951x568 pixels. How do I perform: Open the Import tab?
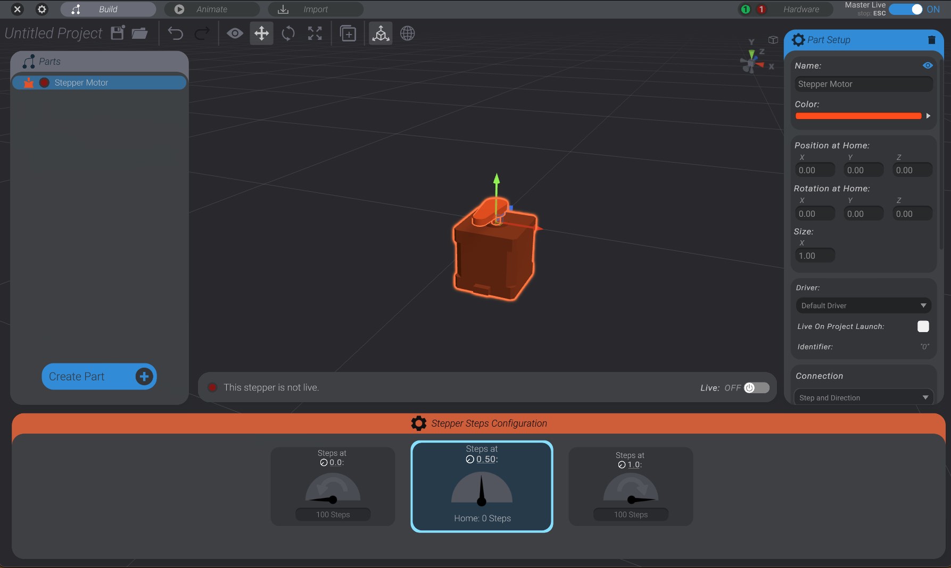(316, 9)
